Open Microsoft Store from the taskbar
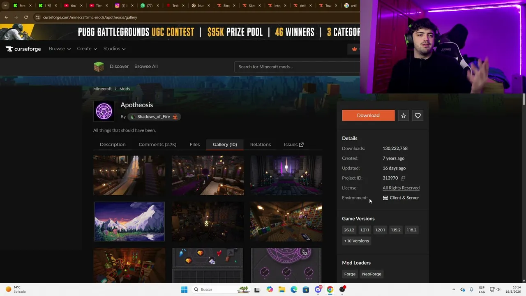 [306, 289]
